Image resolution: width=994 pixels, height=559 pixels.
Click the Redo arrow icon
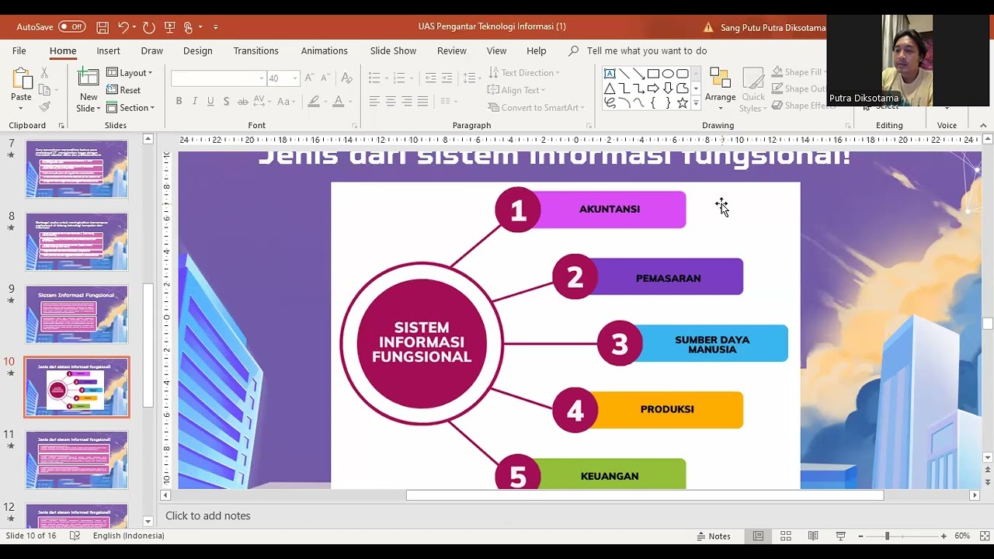149,27
